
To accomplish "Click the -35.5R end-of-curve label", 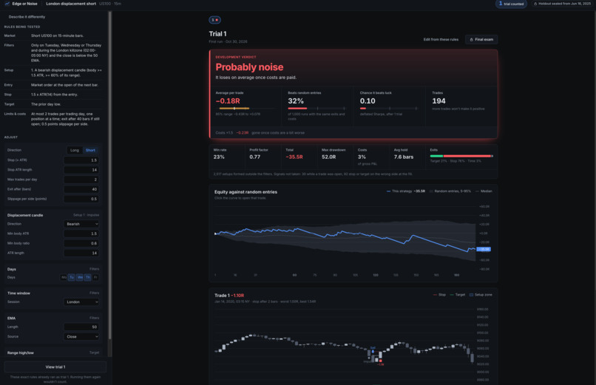I will coord(484,250).
